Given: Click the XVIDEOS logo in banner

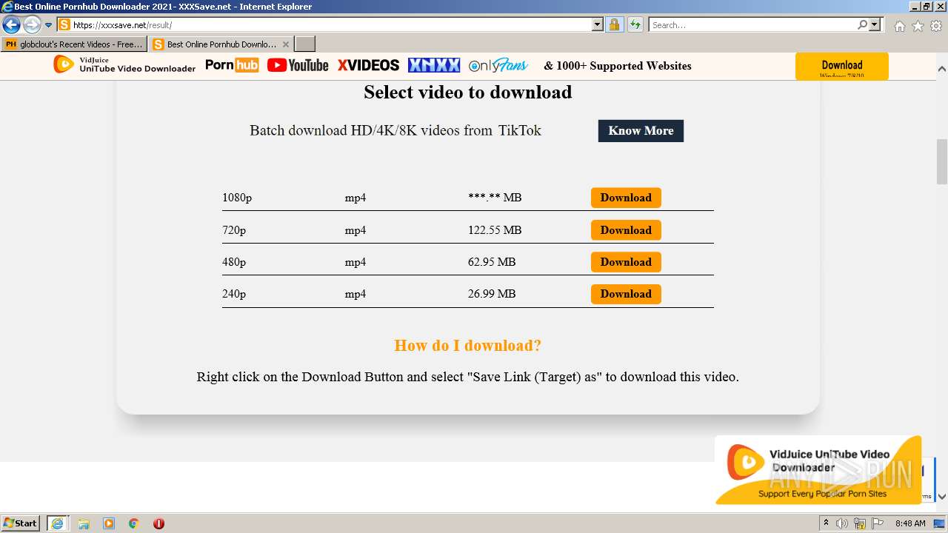Looking at the screenshot, I should point(368,65).
